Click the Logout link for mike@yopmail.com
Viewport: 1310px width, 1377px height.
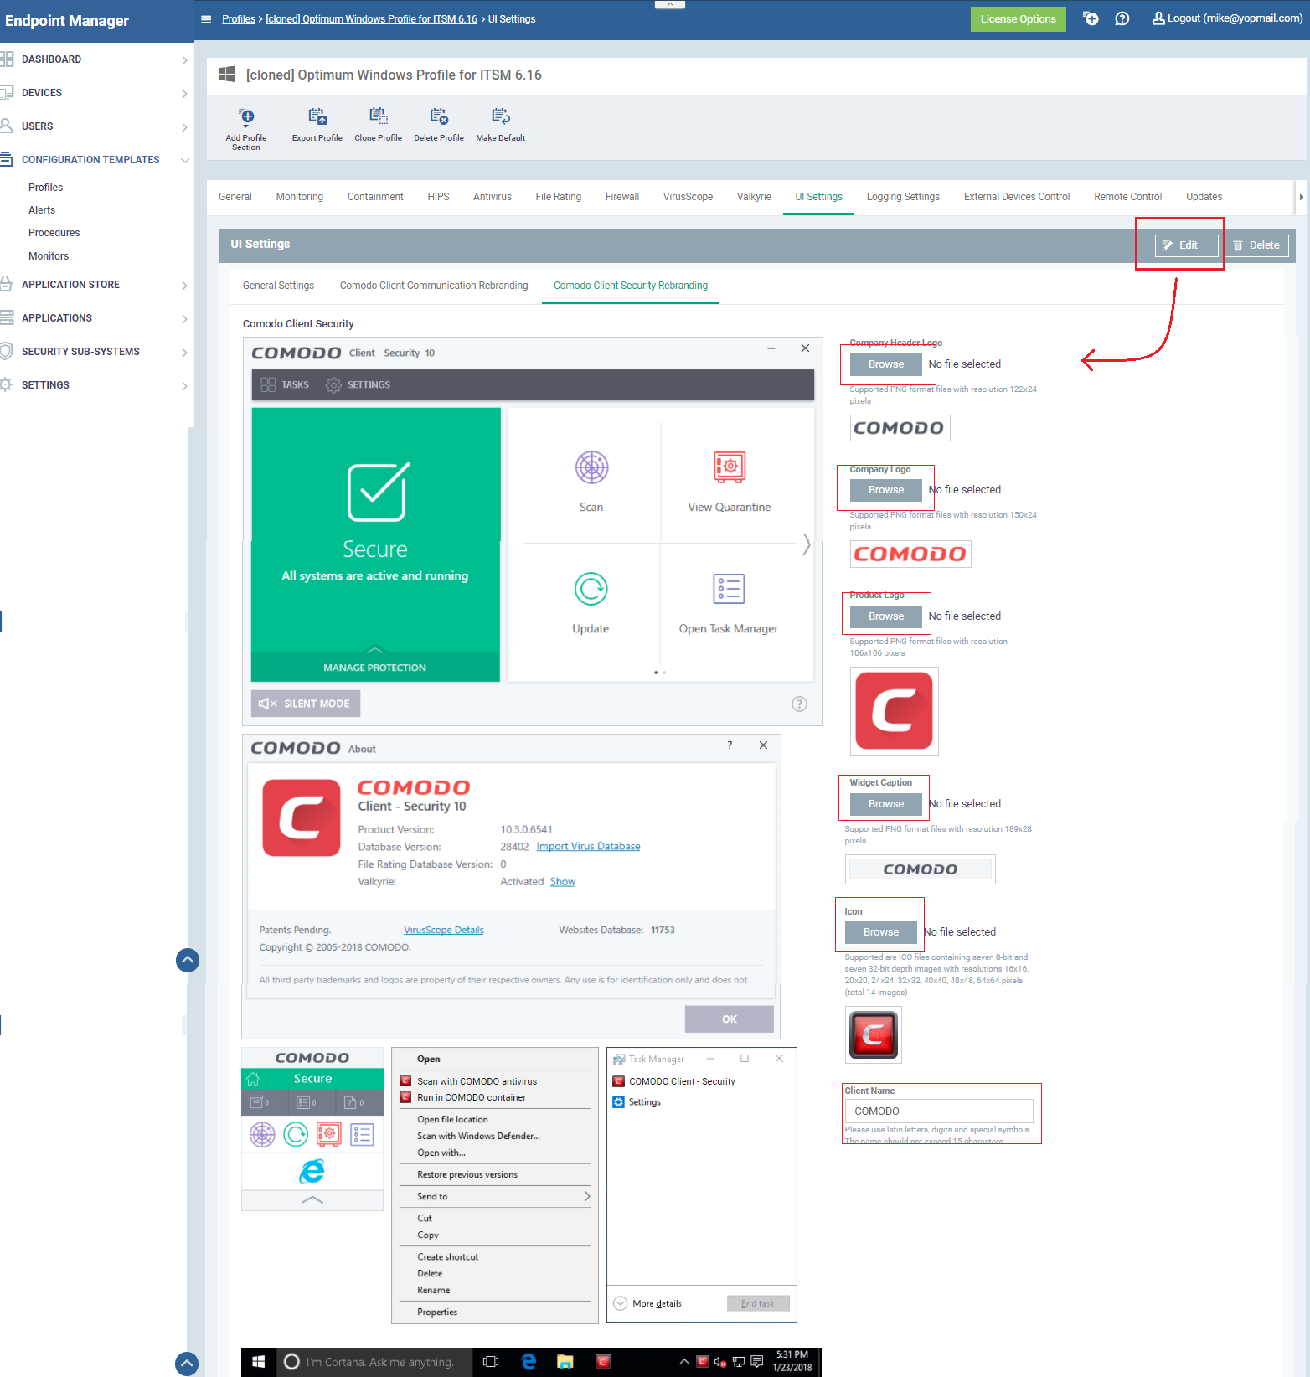pos(1227,18)
